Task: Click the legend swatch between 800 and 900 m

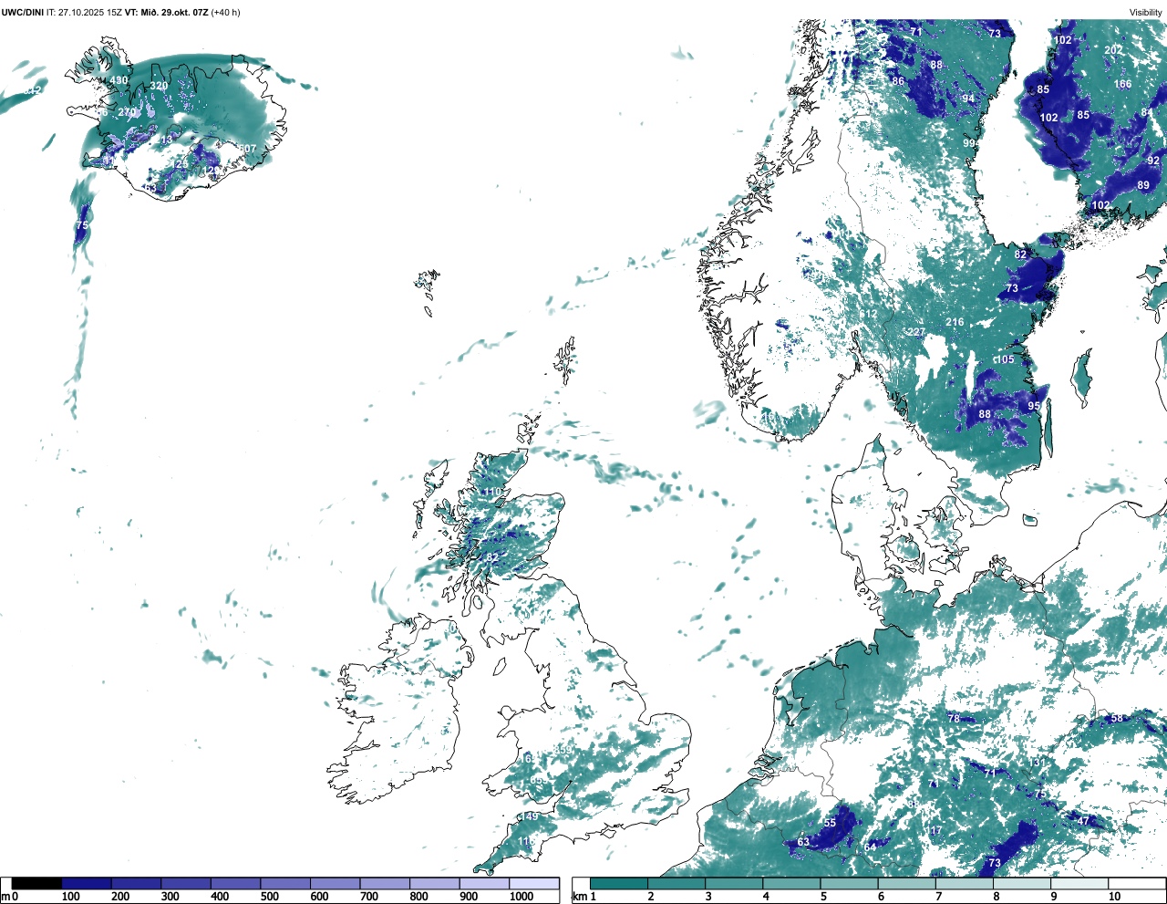Action: [x=435, y=883]
